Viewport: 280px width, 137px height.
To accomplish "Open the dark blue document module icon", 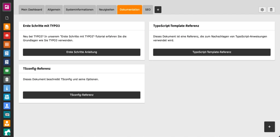I will 7,62.
